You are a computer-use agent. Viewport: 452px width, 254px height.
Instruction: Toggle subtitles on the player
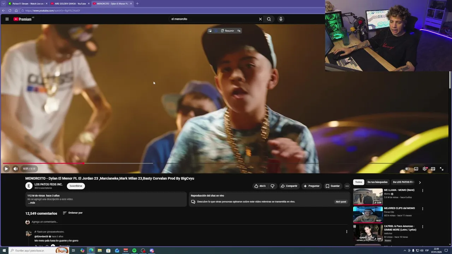(416, 169)
